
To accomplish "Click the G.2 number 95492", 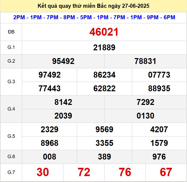I will 63,61.
